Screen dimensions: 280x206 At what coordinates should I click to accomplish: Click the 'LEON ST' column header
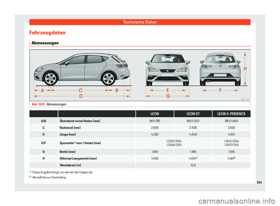pyautogui.click(x=193, y=114)
